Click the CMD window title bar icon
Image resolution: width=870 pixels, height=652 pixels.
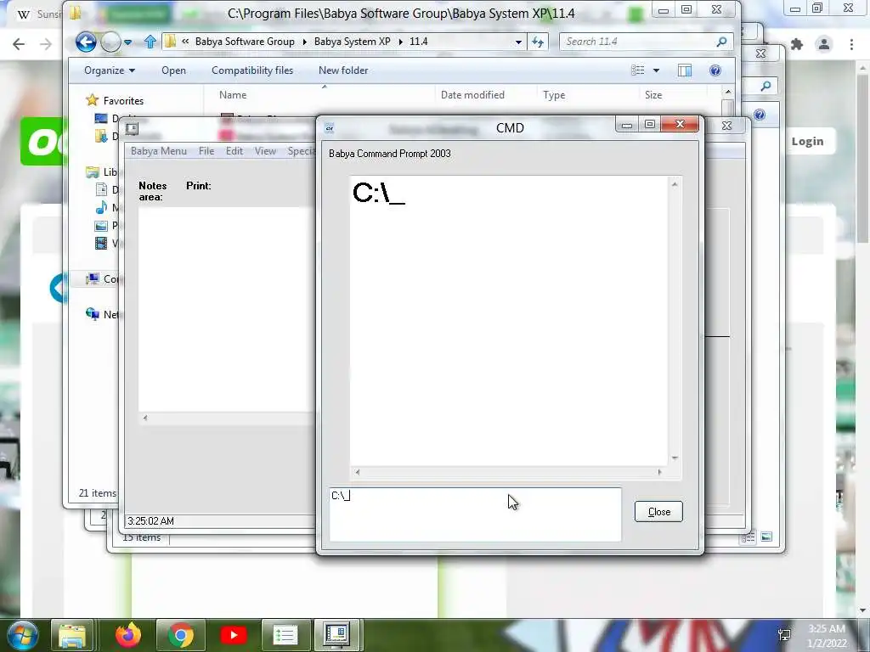coord(330,128)
